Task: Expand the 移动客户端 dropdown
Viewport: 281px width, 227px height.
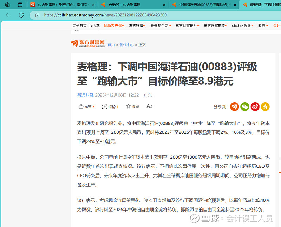Action: 114,26
